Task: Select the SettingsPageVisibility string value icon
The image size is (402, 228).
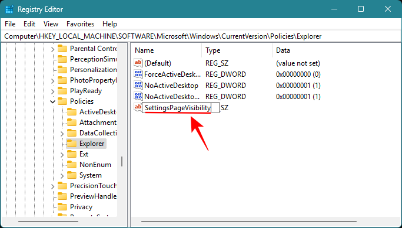Action: (138, 107)
